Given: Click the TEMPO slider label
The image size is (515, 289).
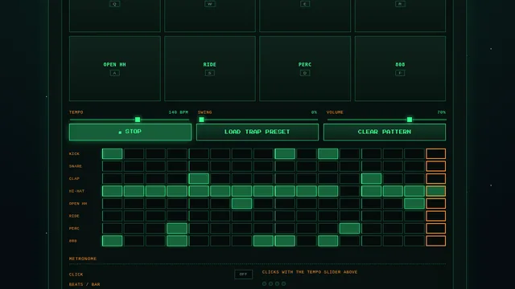Looking at the screenshot, I should (76, 112).
